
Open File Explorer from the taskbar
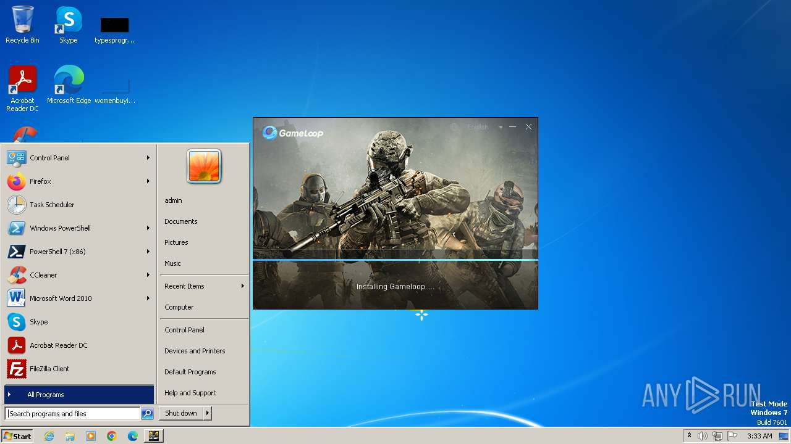[x=70, y=436]
